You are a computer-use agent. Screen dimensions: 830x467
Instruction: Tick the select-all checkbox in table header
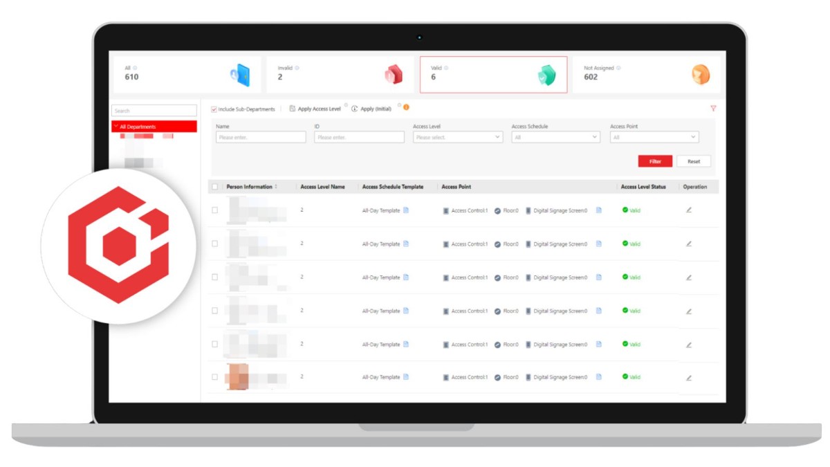click(x=215, y=187)
